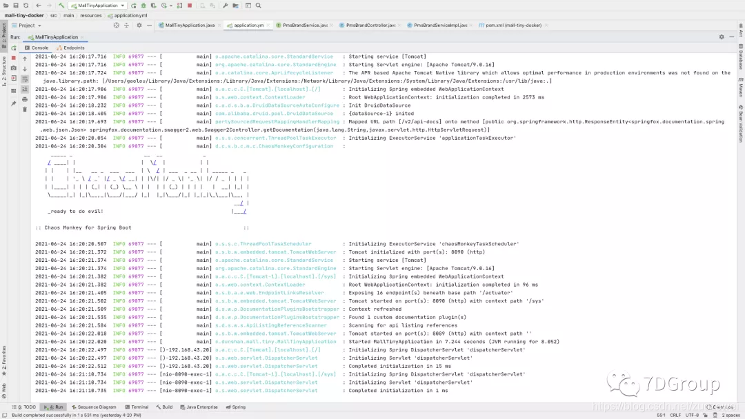The image size is (745, 419).
Task: Stop process with the red square in the Run panel
Action: (x=13, y=58)
